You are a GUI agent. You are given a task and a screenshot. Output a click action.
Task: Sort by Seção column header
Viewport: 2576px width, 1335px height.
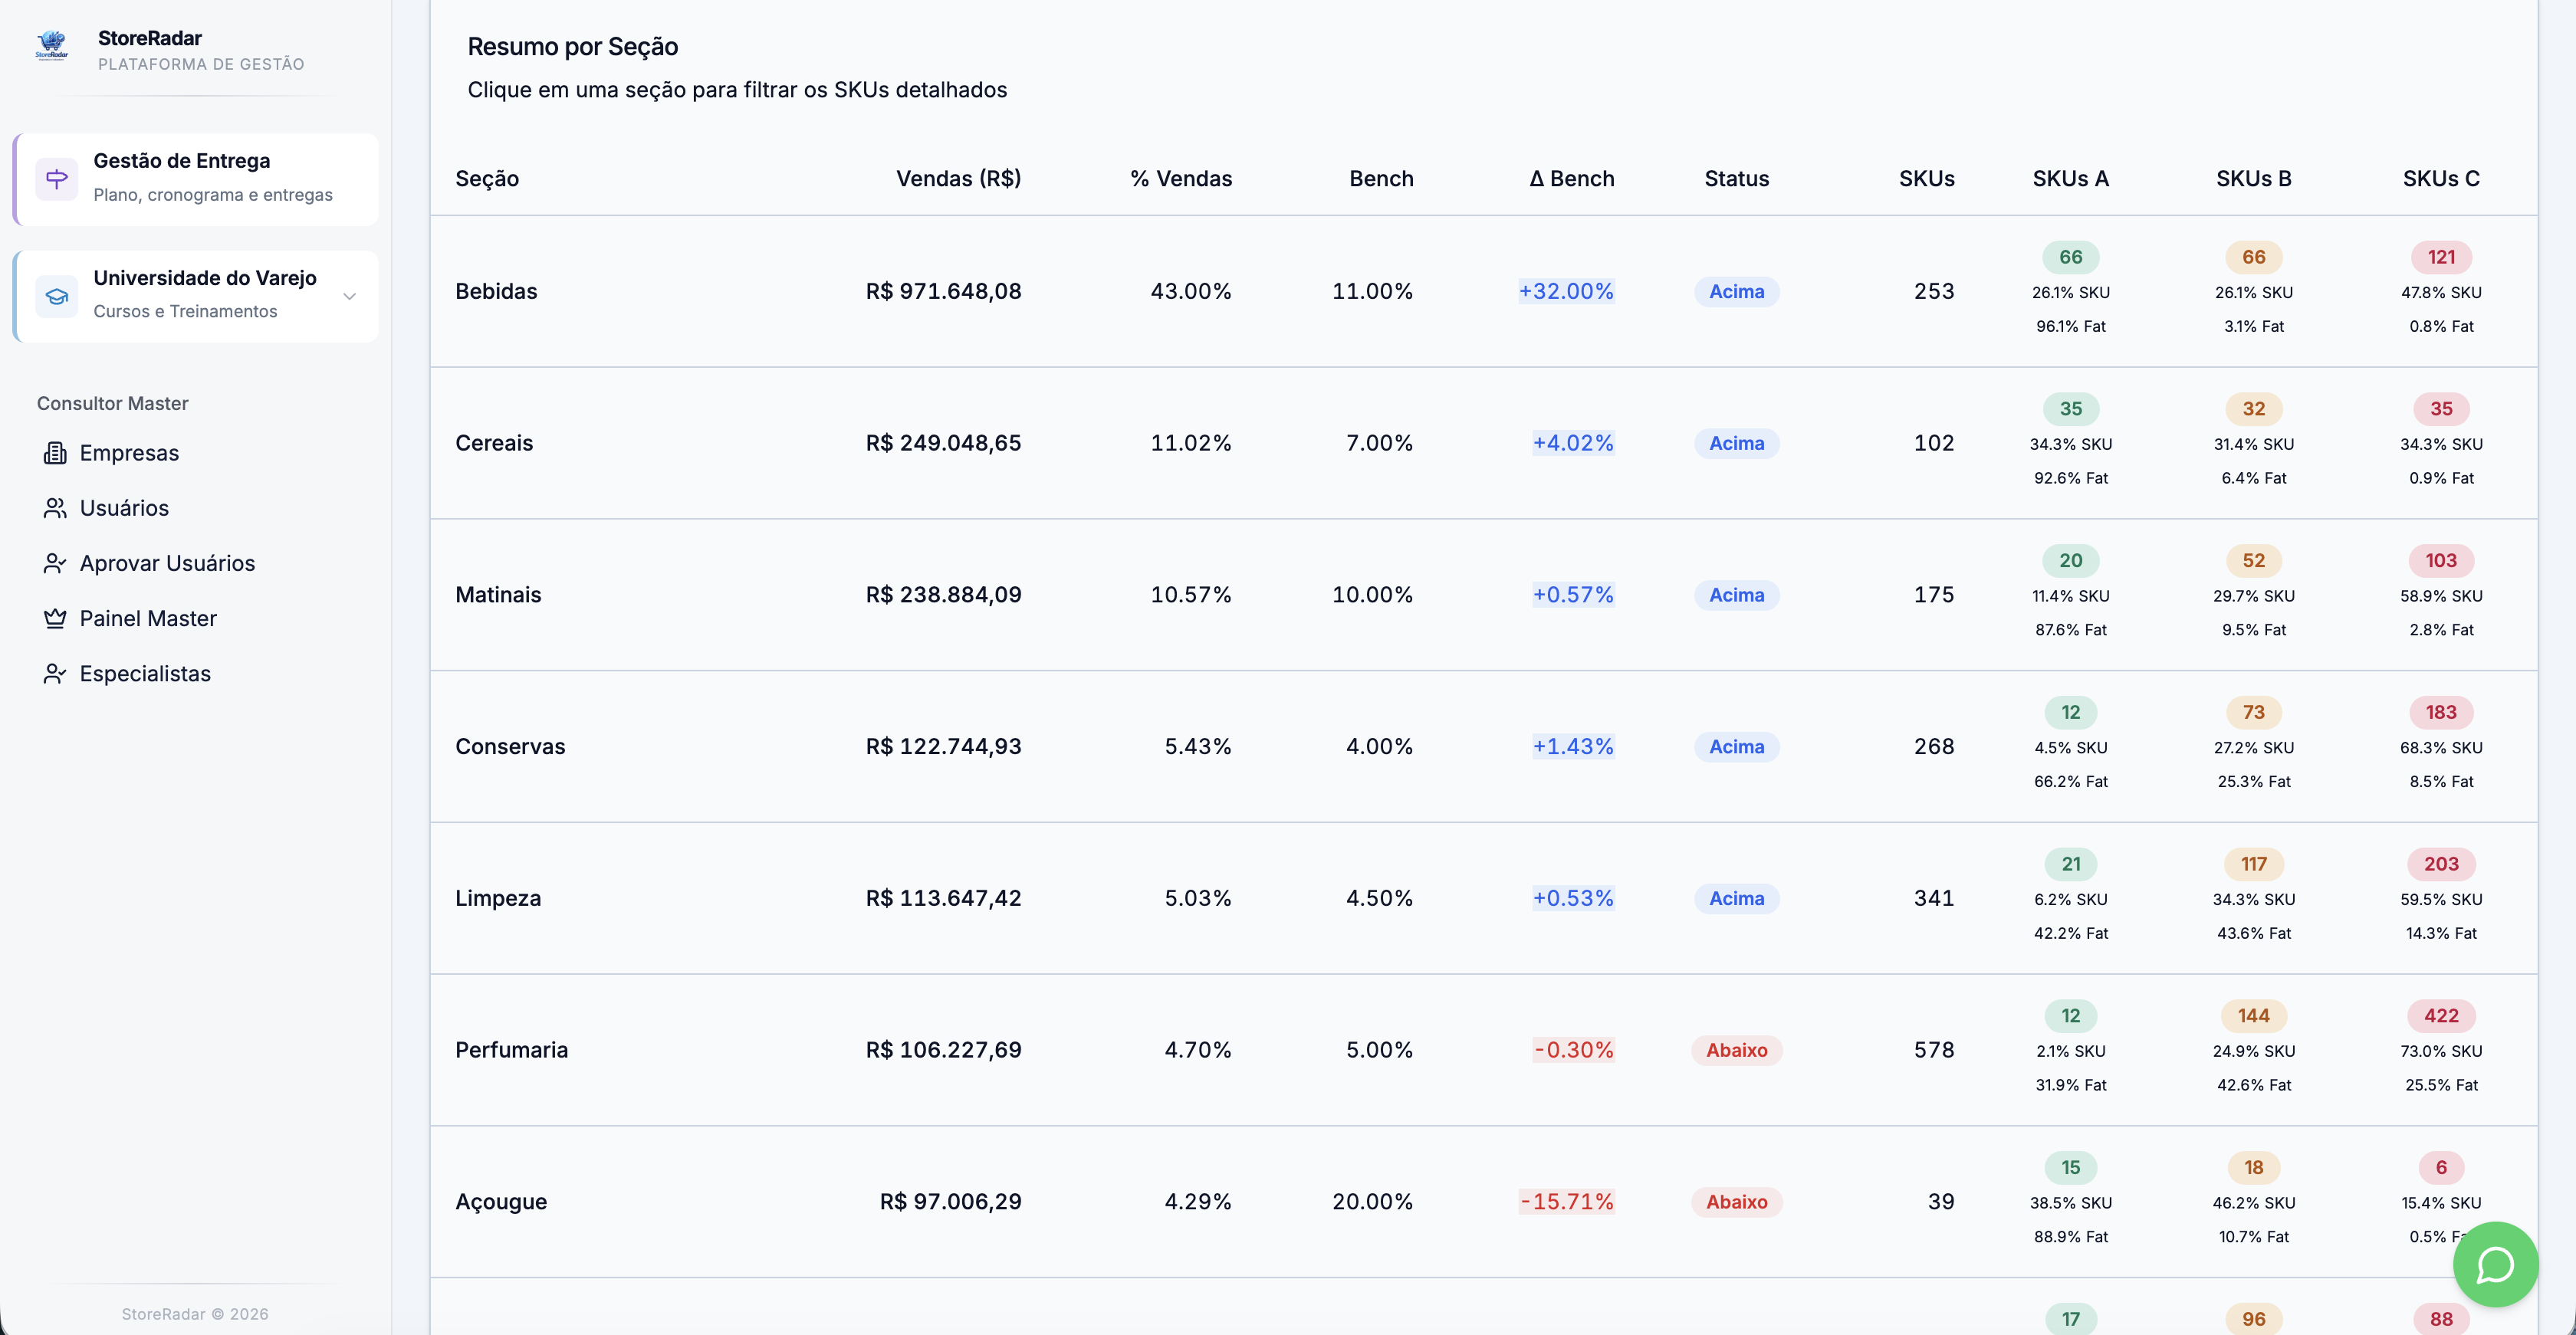pyautogui.click(x=487, y=179)
